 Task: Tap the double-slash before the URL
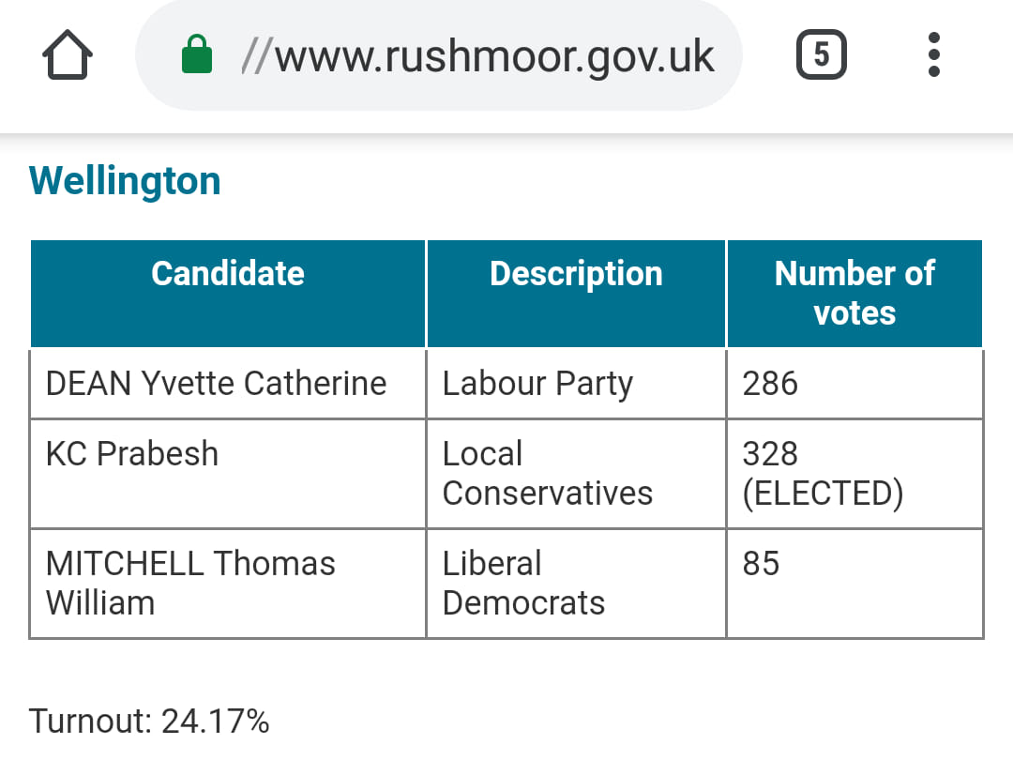(255, 56)
